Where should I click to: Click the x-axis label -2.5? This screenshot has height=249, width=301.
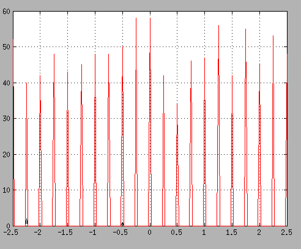tap(11, 232)
